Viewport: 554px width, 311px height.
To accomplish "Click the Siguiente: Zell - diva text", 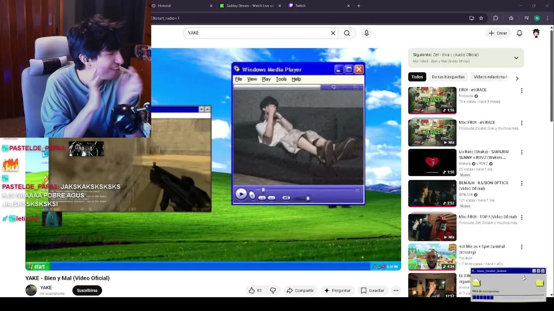I will (x=445, y=55).
